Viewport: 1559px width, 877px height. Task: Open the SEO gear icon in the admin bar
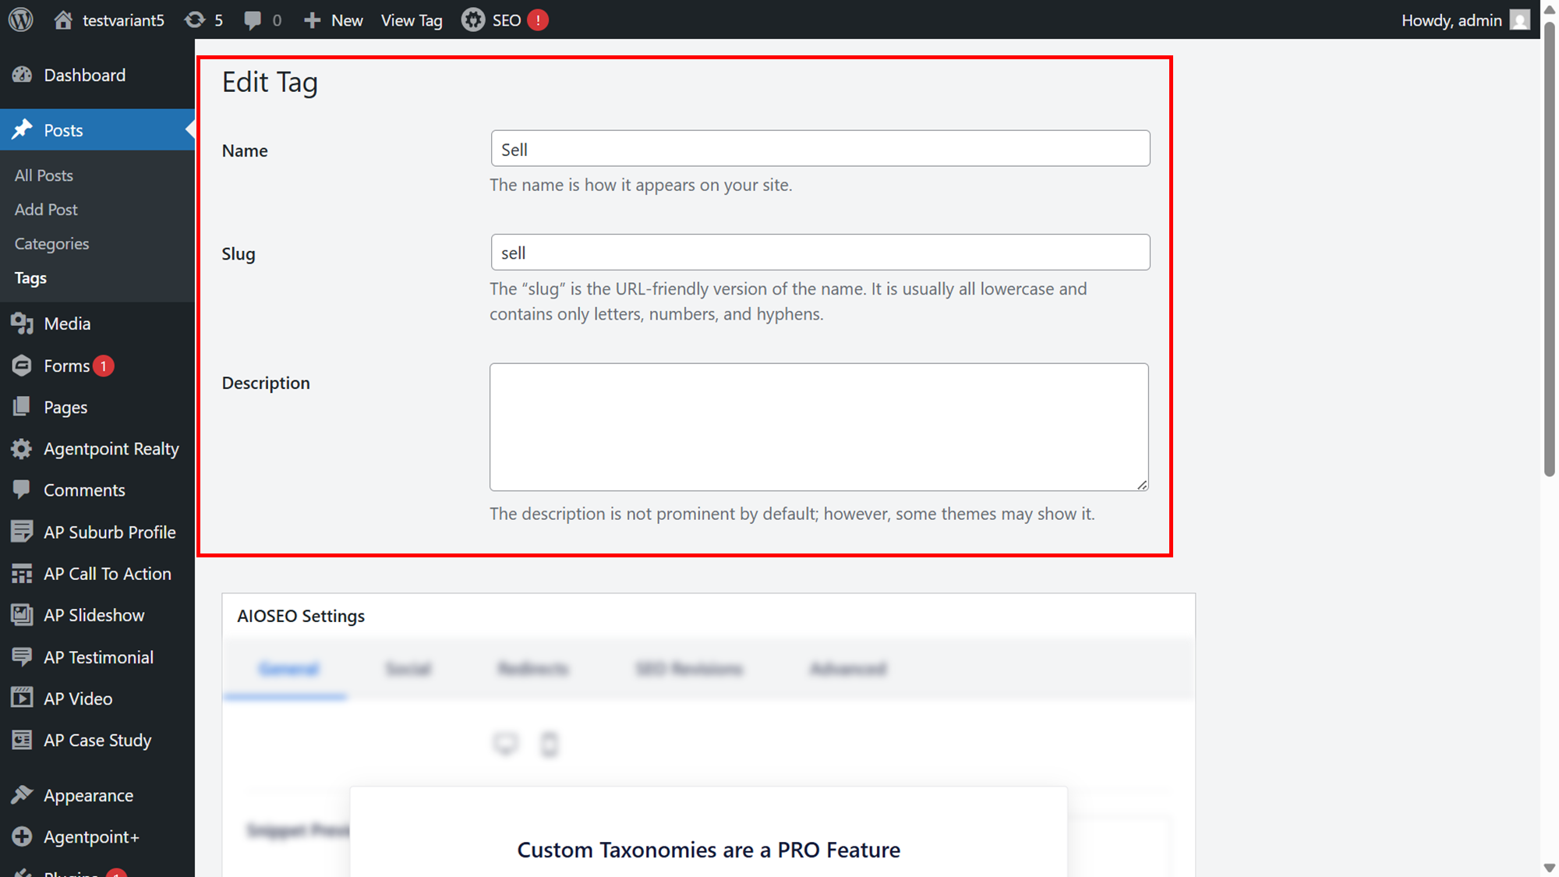(472, 19)
